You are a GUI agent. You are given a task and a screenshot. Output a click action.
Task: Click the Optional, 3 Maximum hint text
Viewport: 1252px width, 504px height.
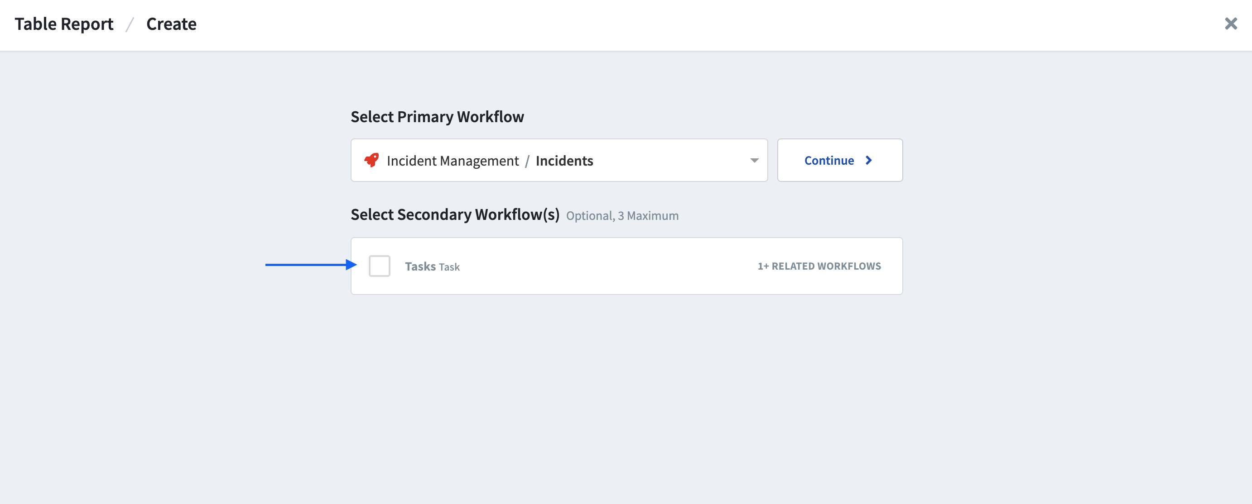(622, 216)
